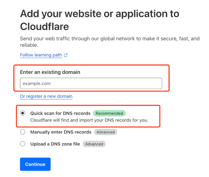Open the Or register a new domain link
Screen dimensions: 209x177
coord(46,96)
